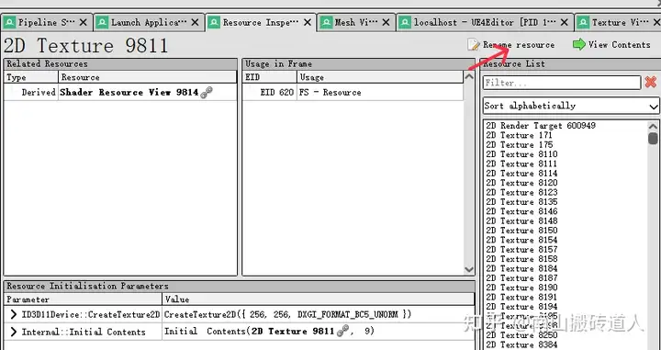Select 2D Texture 8190 in list

point(521,288)
